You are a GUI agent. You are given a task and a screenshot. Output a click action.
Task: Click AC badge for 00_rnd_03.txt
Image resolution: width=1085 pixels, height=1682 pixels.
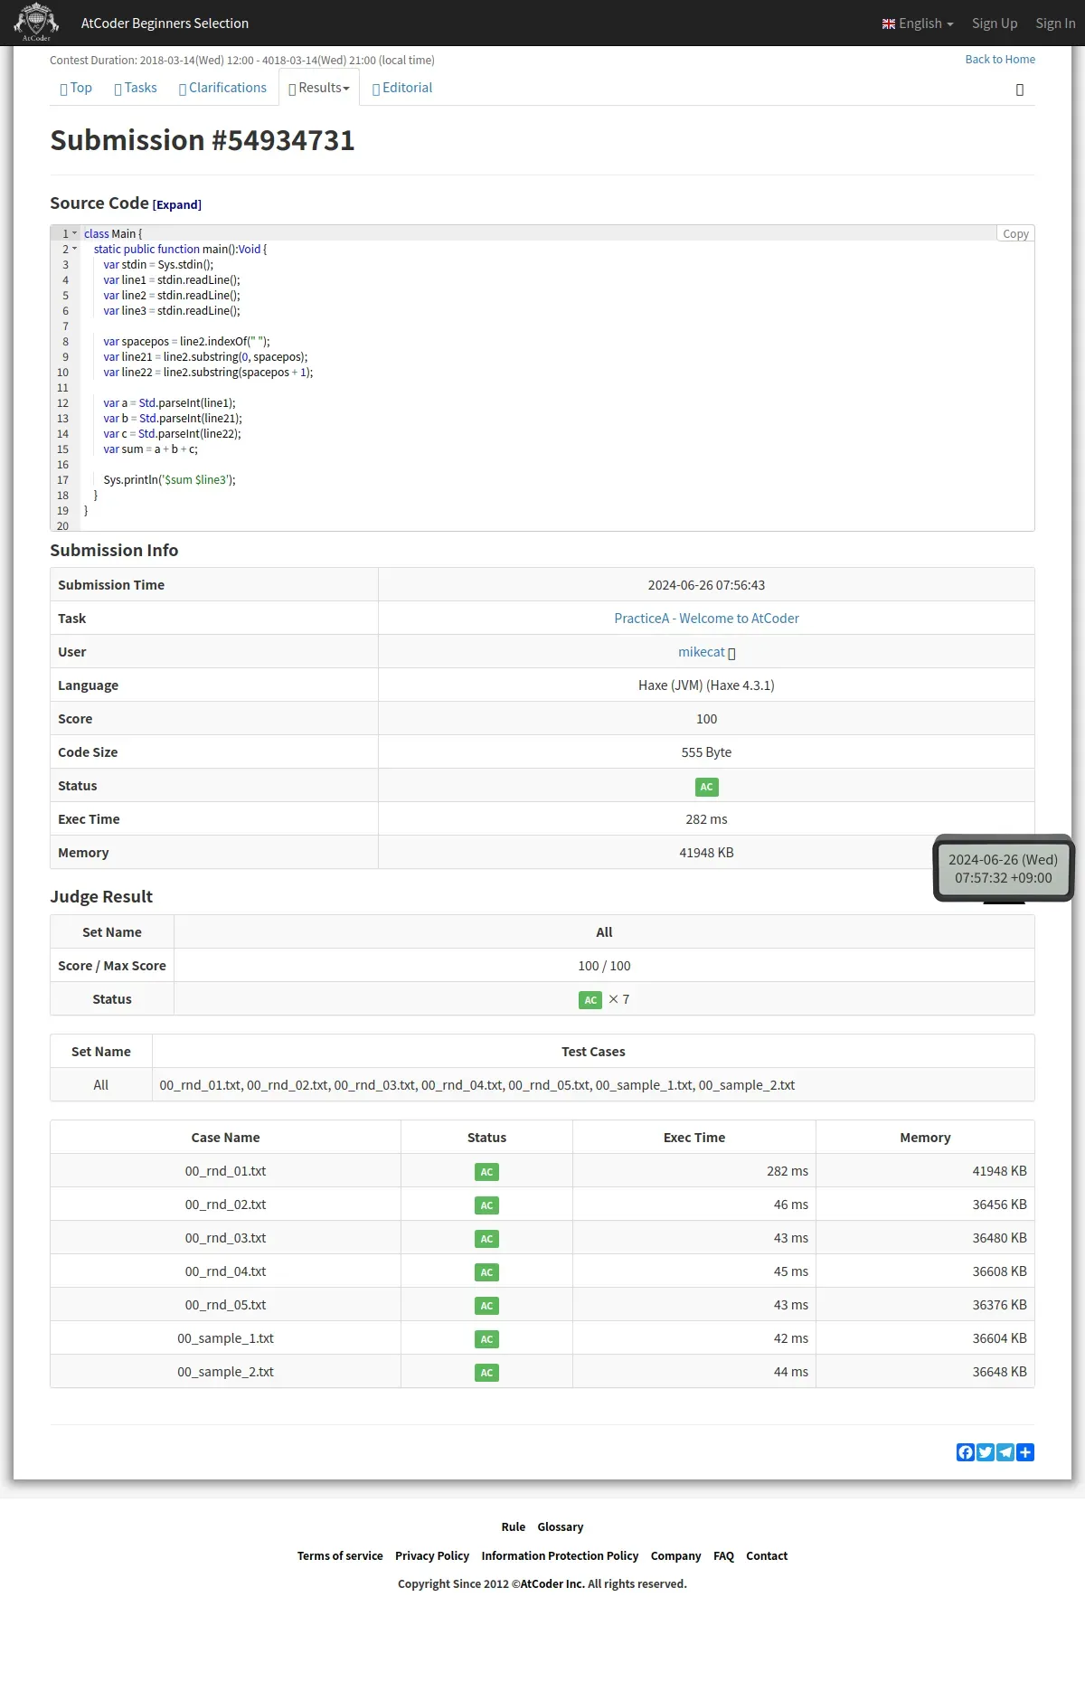tap(486, 1239)
